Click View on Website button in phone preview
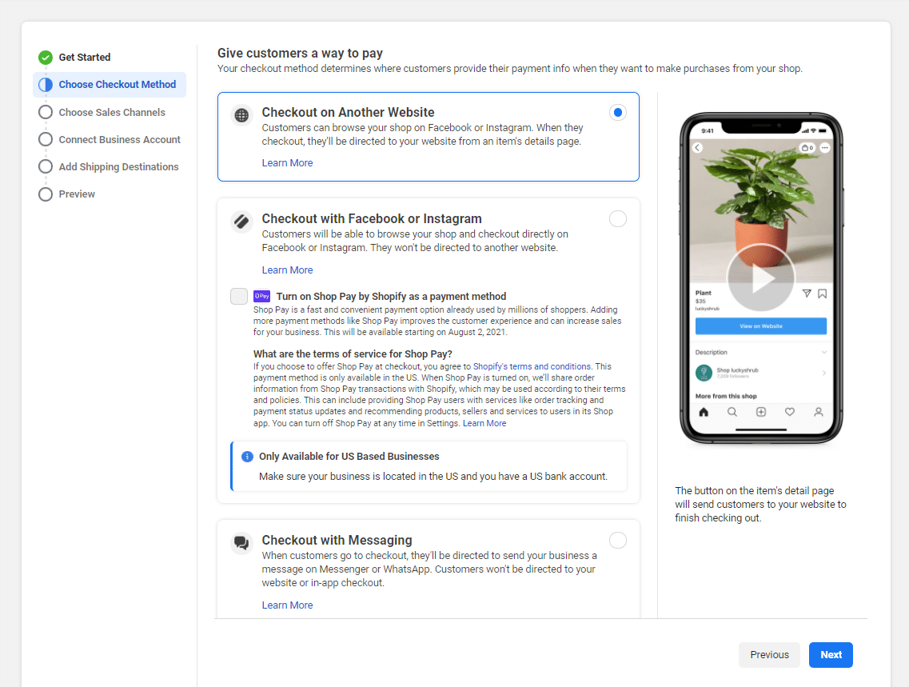This screenshot has width=909, height=687. click(x=761, y=326)
